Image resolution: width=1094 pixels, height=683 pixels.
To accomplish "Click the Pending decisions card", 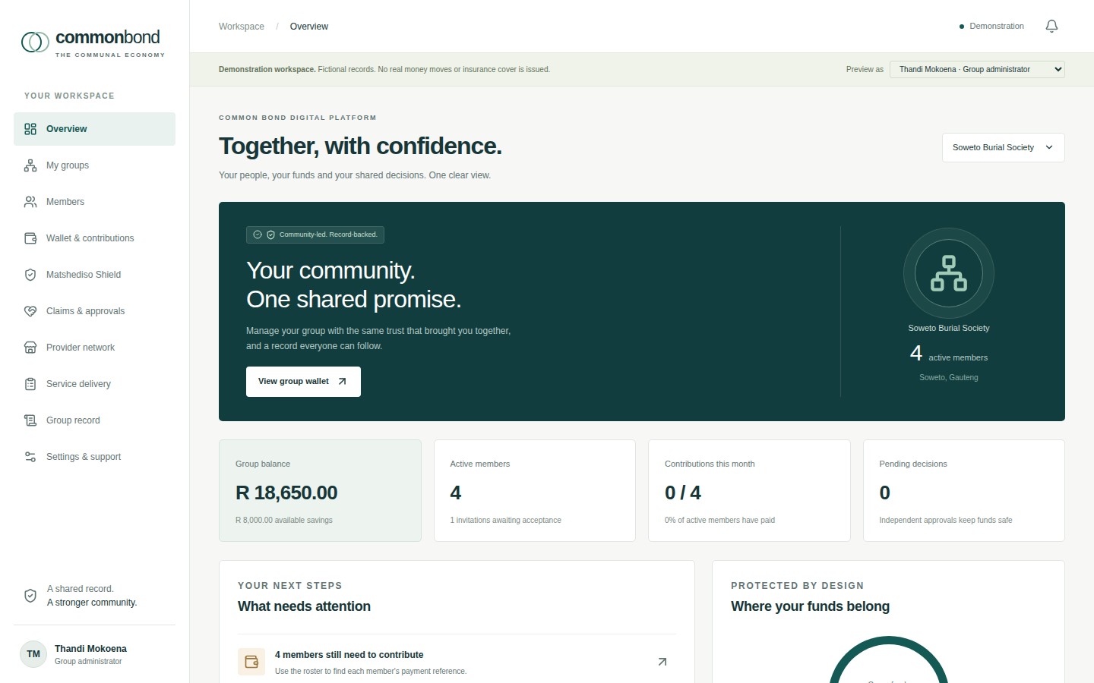I will click(x=964, y=490).
